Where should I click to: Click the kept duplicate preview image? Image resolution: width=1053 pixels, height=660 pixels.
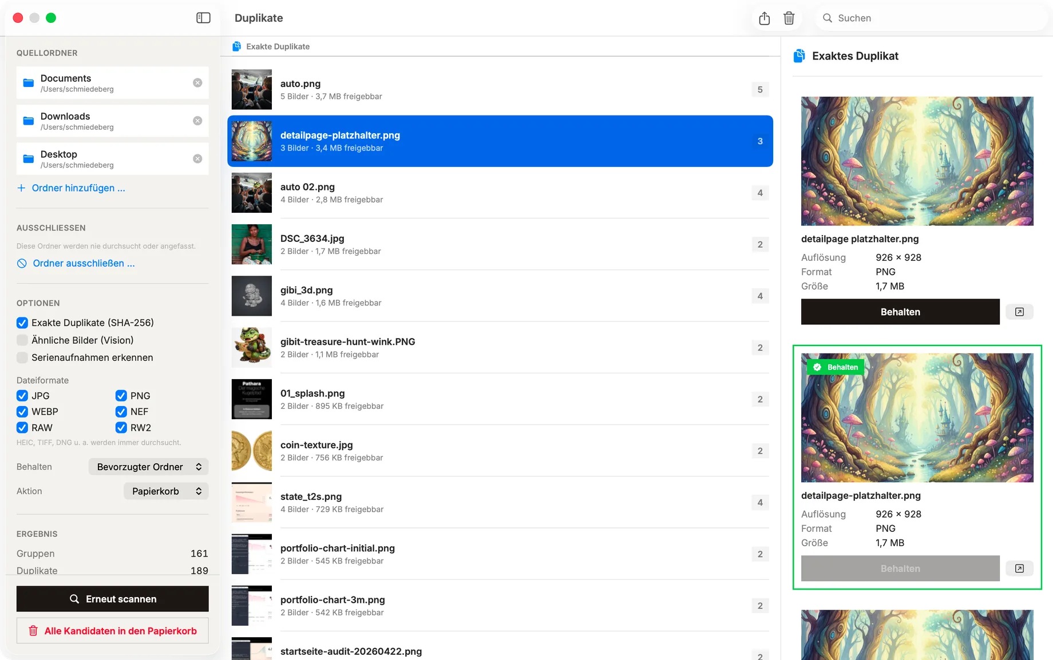point(917,418)
